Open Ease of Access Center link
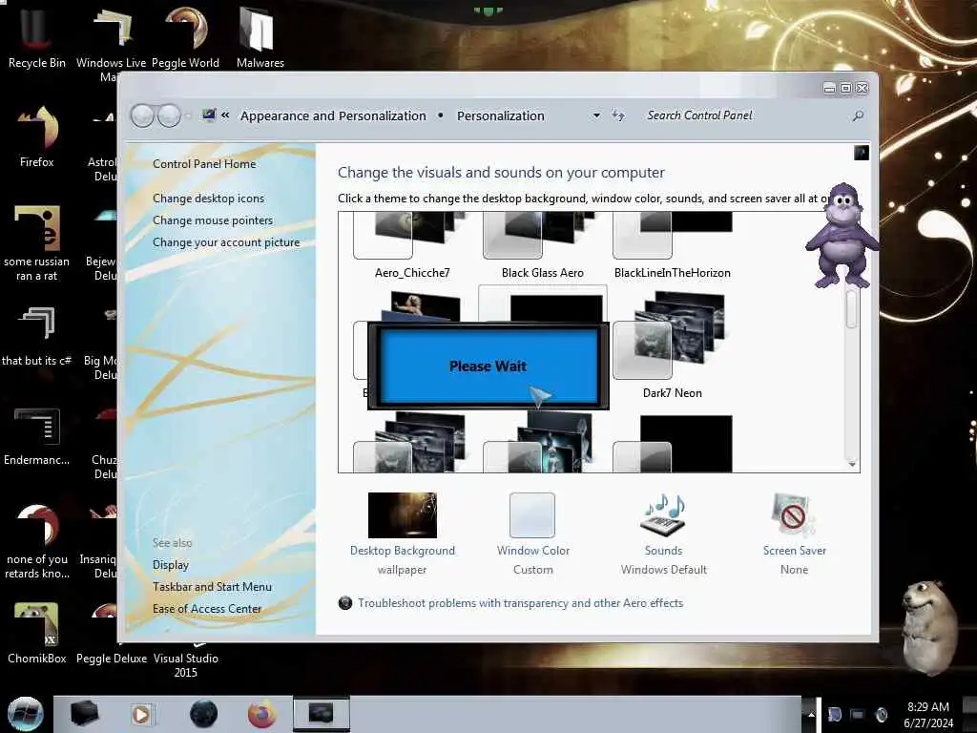Image resolution: width=977 pixels, height=733 pixels. tap(207, 608)
